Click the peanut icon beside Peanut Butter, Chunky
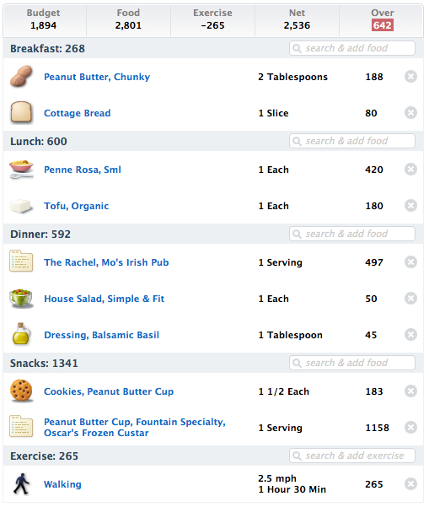The height and width of the screenshot is (507, 429). (x=21, y=77)
